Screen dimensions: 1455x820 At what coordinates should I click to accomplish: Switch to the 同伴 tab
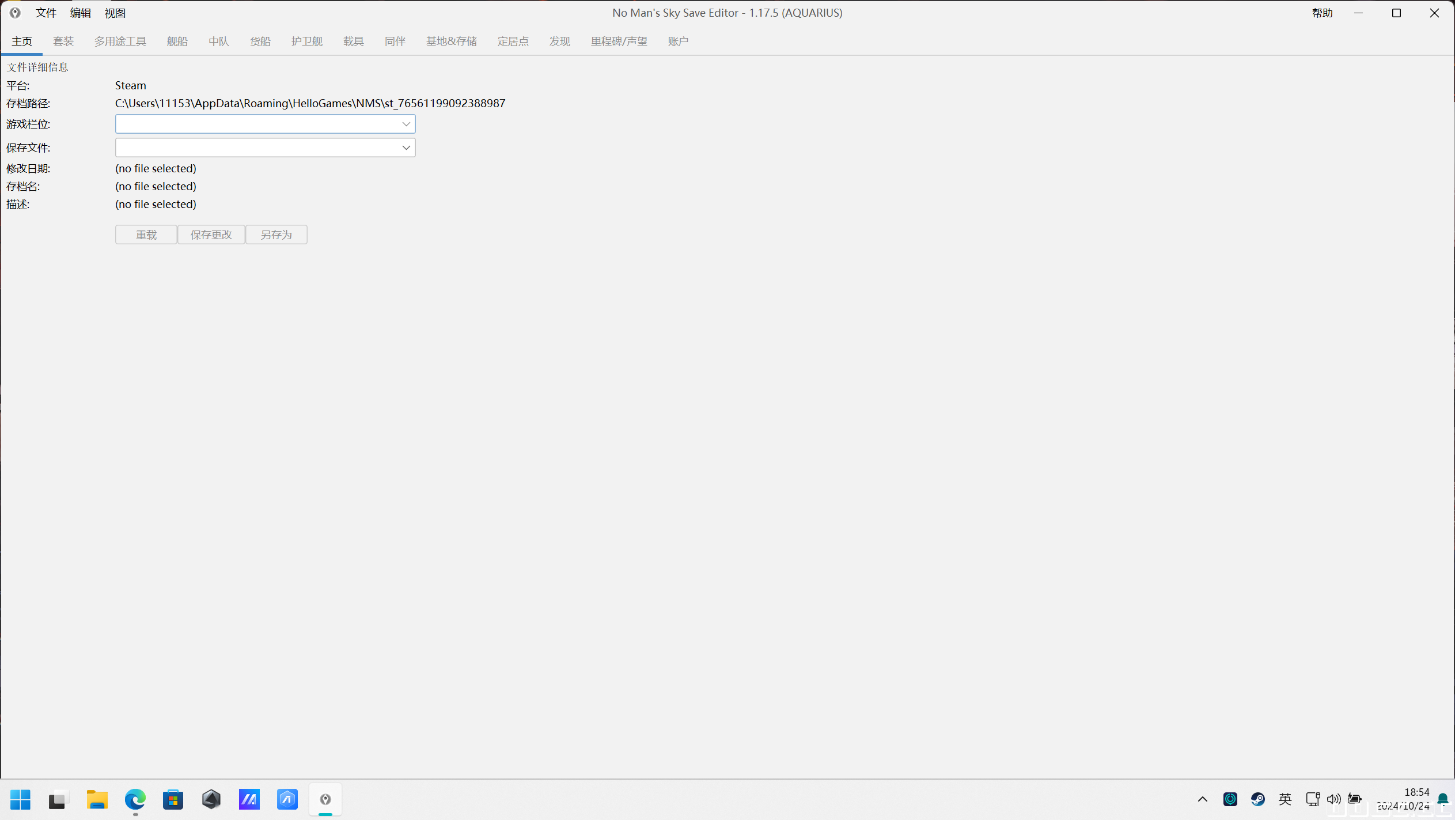coord(395,41)
